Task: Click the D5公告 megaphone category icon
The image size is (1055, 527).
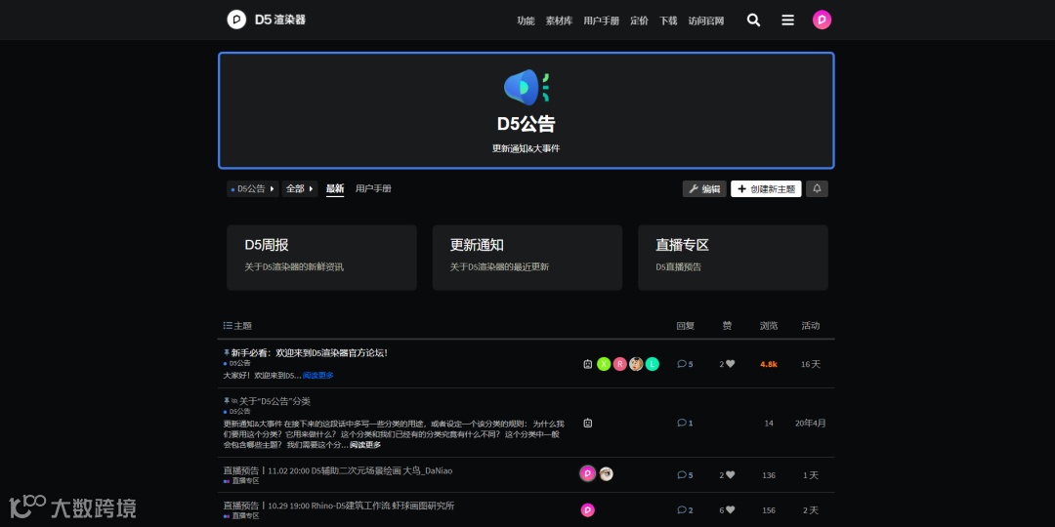Action: [x=527, y=88]
